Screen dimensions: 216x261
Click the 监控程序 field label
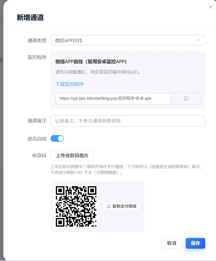point(37,57)
